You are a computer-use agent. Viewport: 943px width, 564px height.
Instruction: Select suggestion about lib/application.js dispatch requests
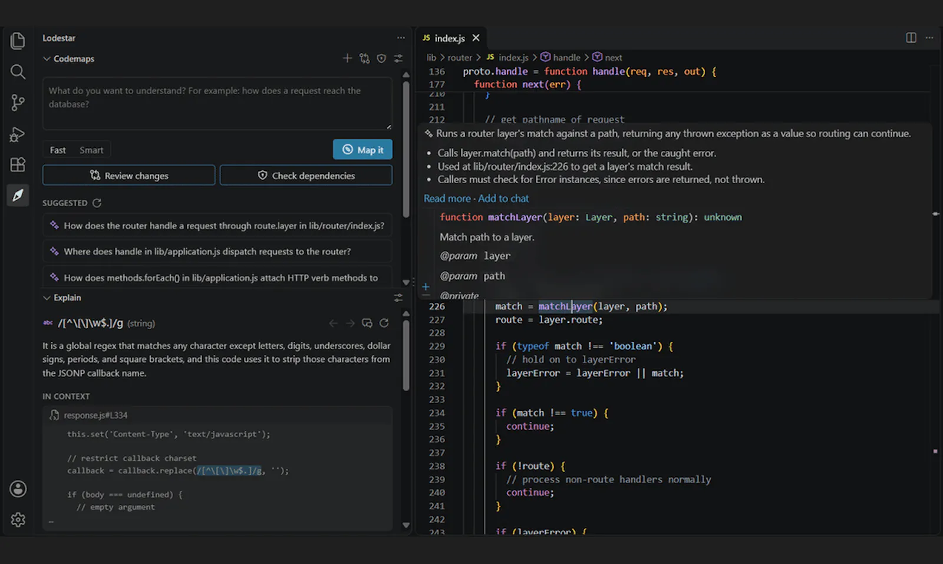pos(217,251)
